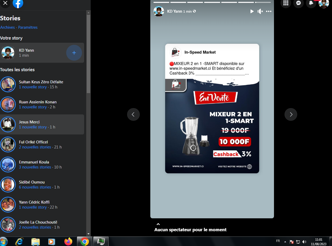
Task: Click the Facebook logo icon
Action: point(18,3)
